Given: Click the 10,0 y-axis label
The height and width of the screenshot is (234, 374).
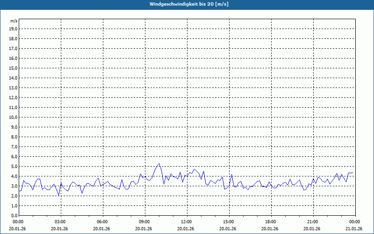Looking at the screenshot, I should click(x=13, y=117).
